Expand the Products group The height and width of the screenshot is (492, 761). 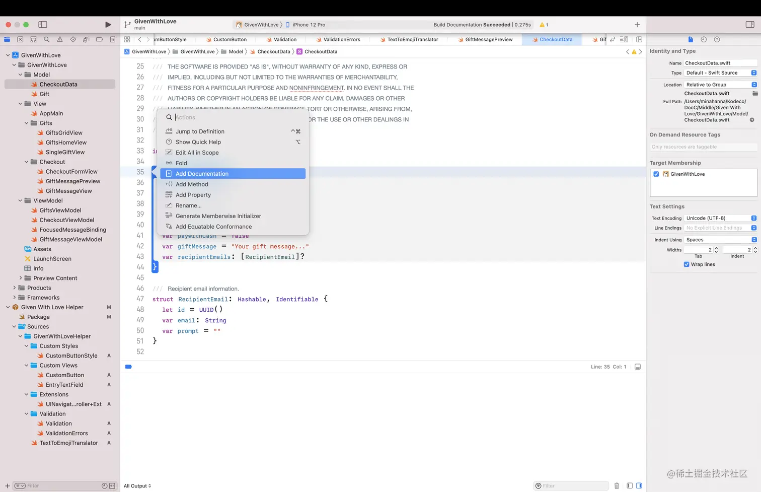tap(14, 288)
